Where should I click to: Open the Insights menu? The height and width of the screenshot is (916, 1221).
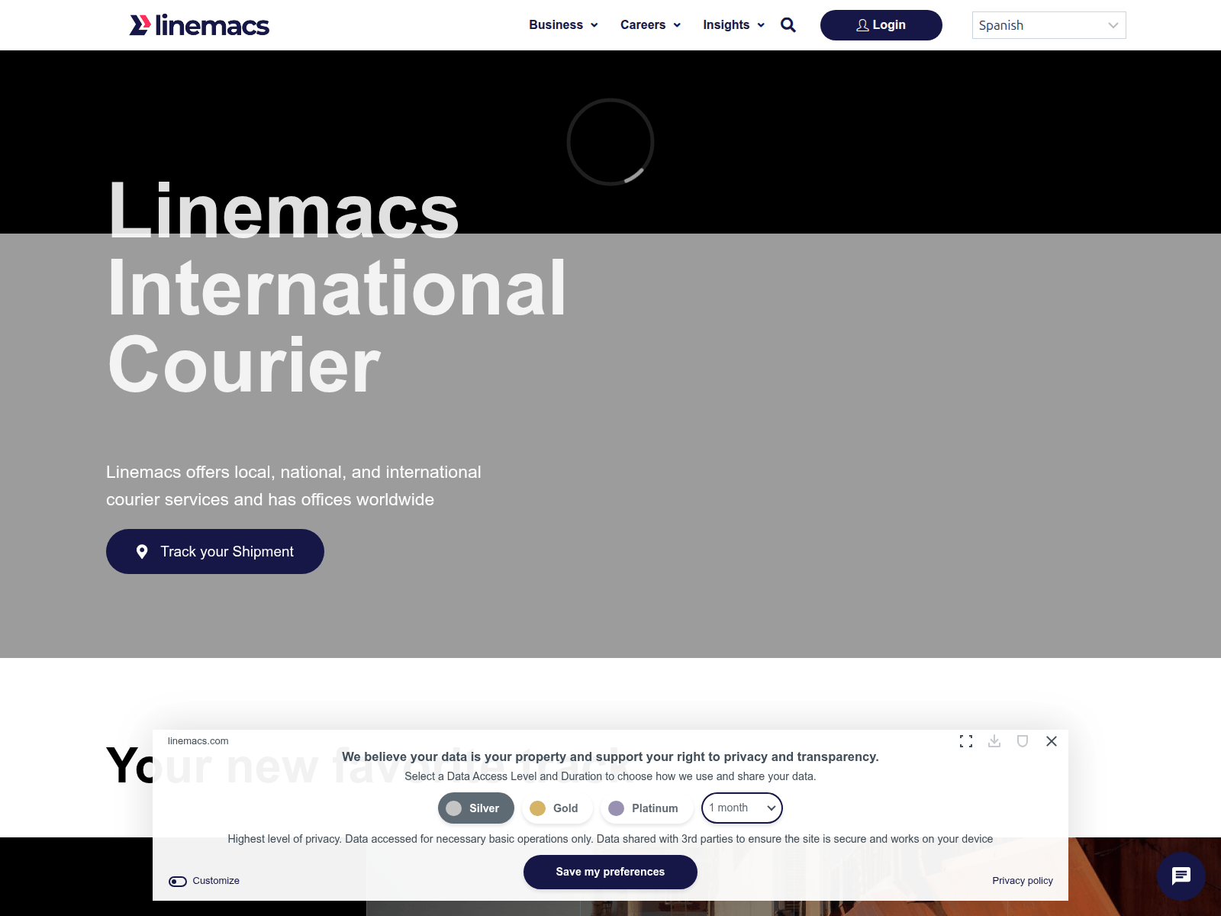coord(733,25)
